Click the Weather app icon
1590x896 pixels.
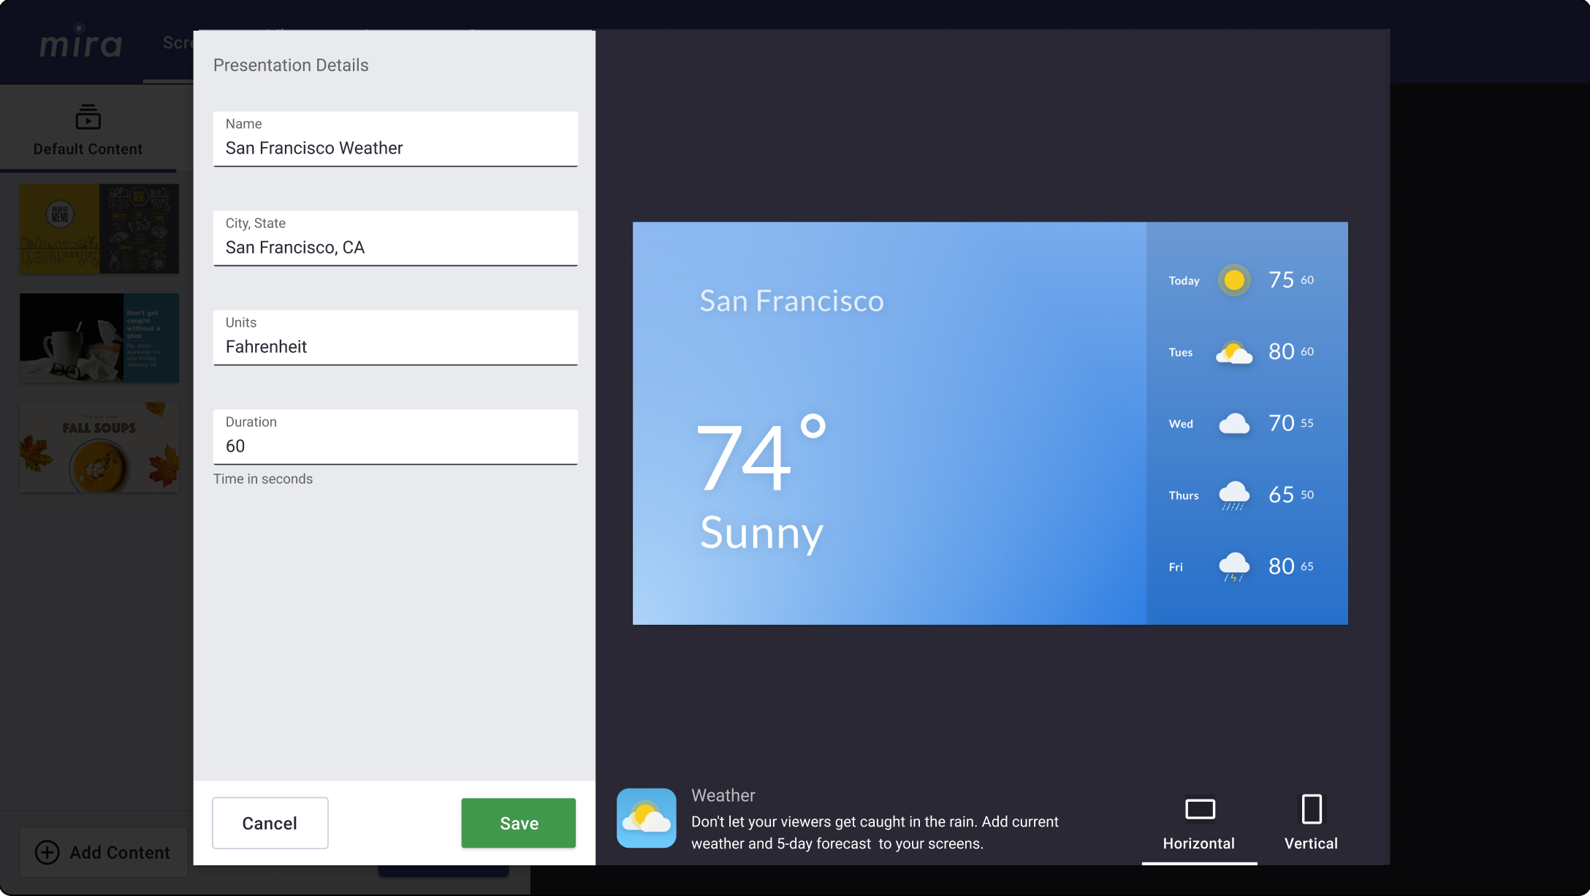[x=646, y=818]
